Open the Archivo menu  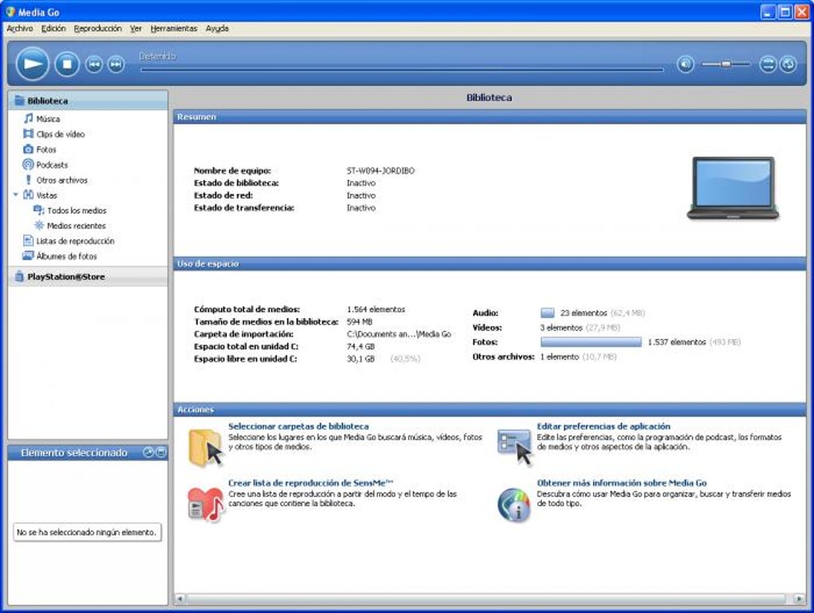(20, 29)
